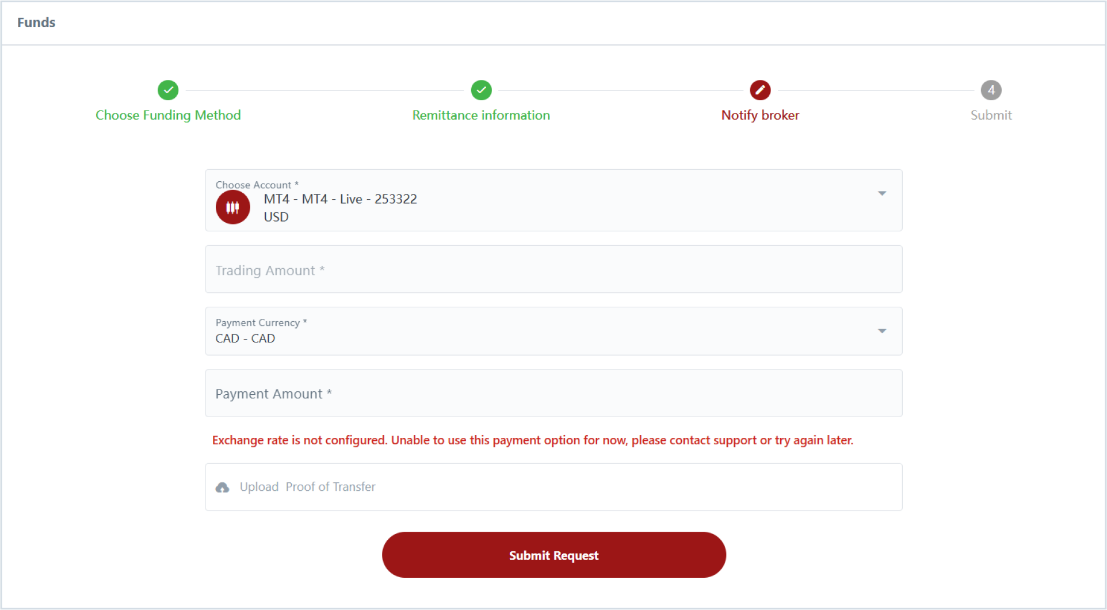Click the cloud upload icon
The width and height of the screenshot is (1107, 610).
click(x=222, y=487)
